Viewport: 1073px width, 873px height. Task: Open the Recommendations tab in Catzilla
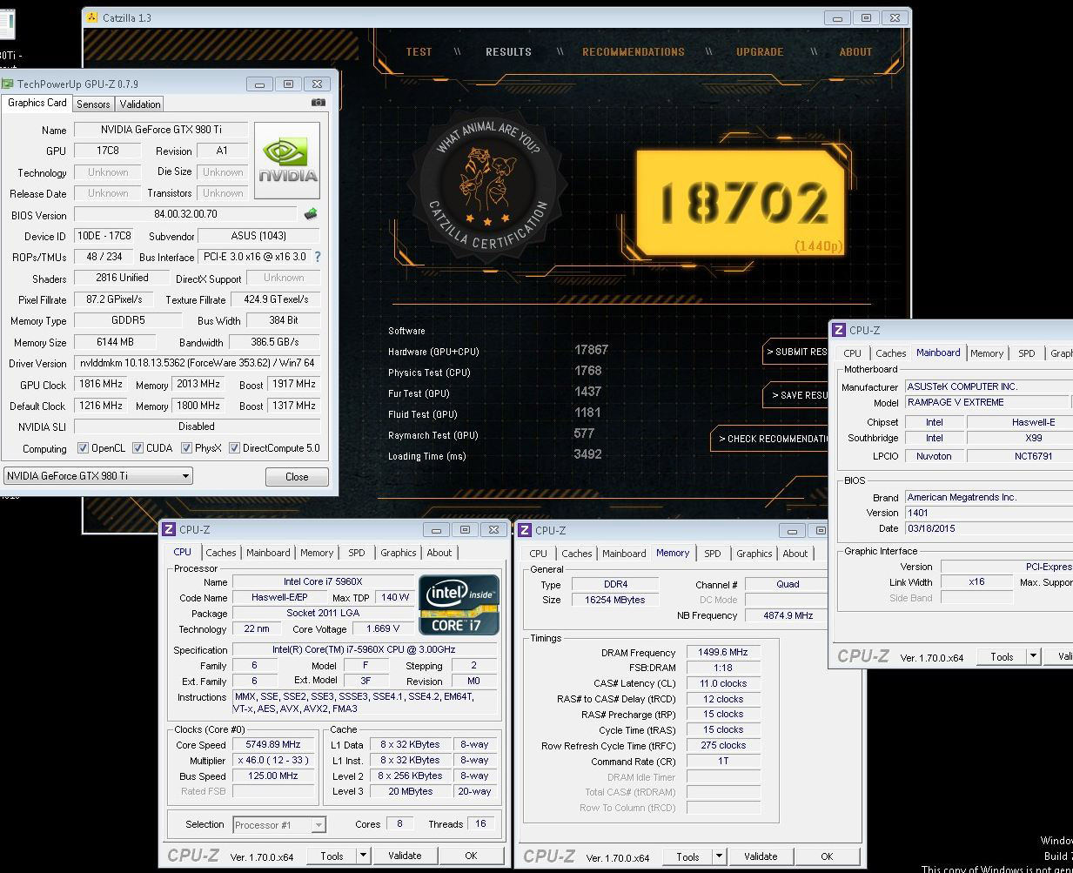tap(633, 52)
